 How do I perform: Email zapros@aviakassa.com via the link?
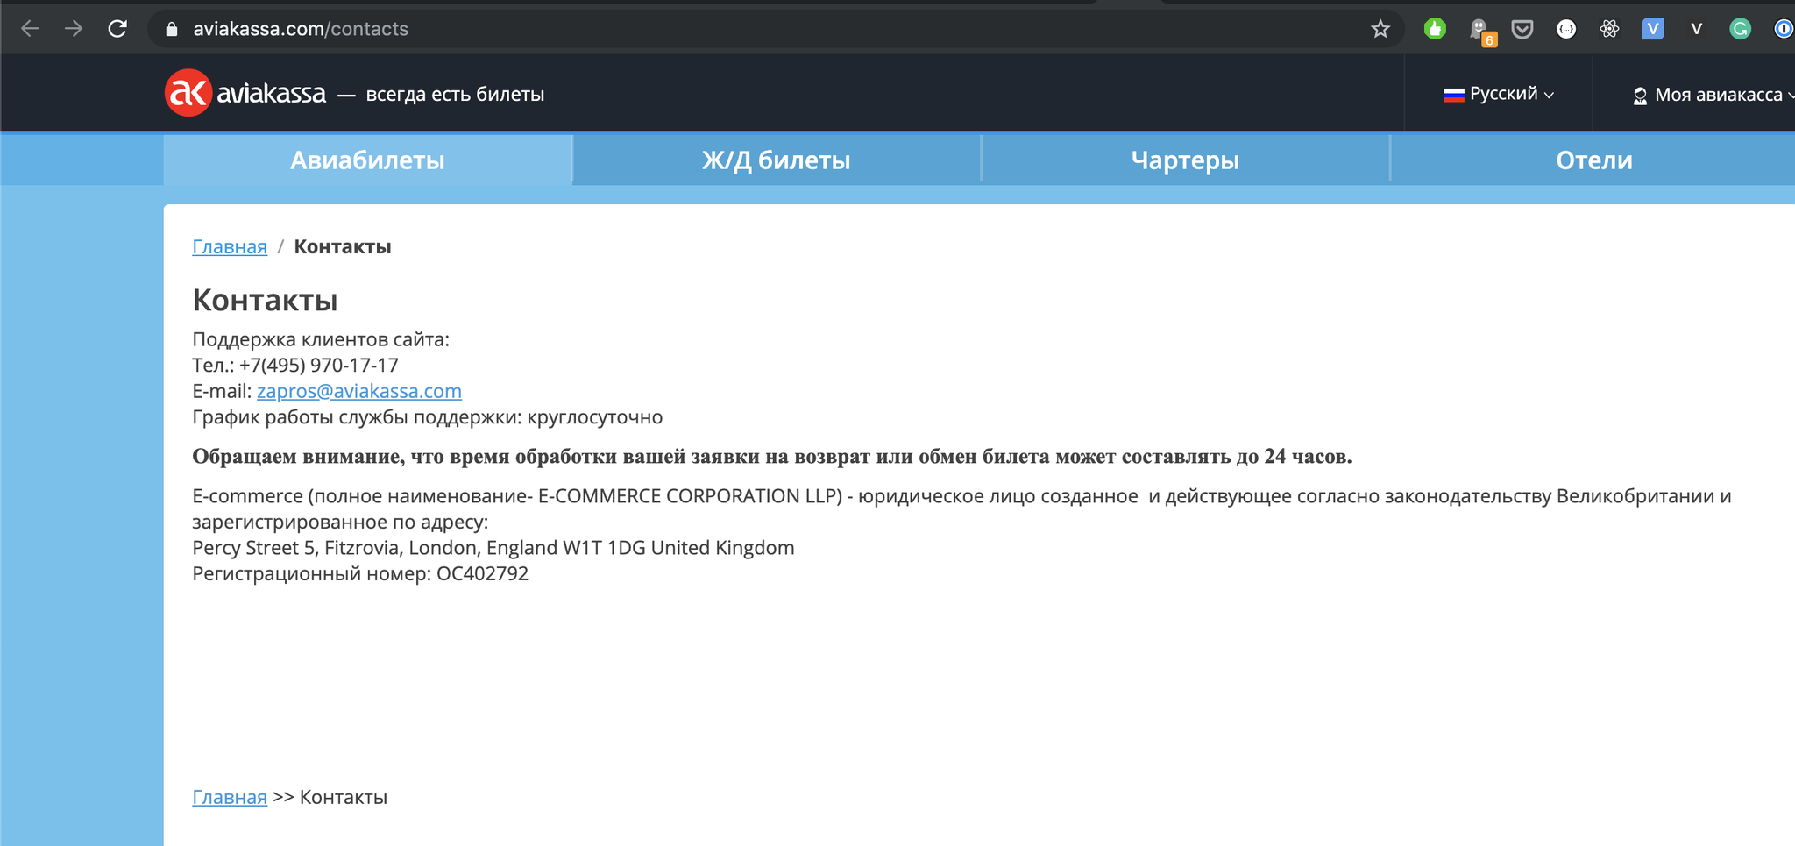[359, 391]
